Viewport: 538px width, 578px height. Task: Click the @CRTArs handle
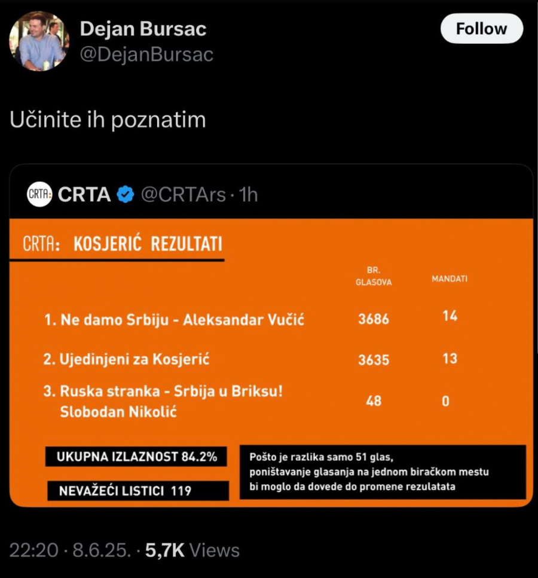[x=183, y=194]
